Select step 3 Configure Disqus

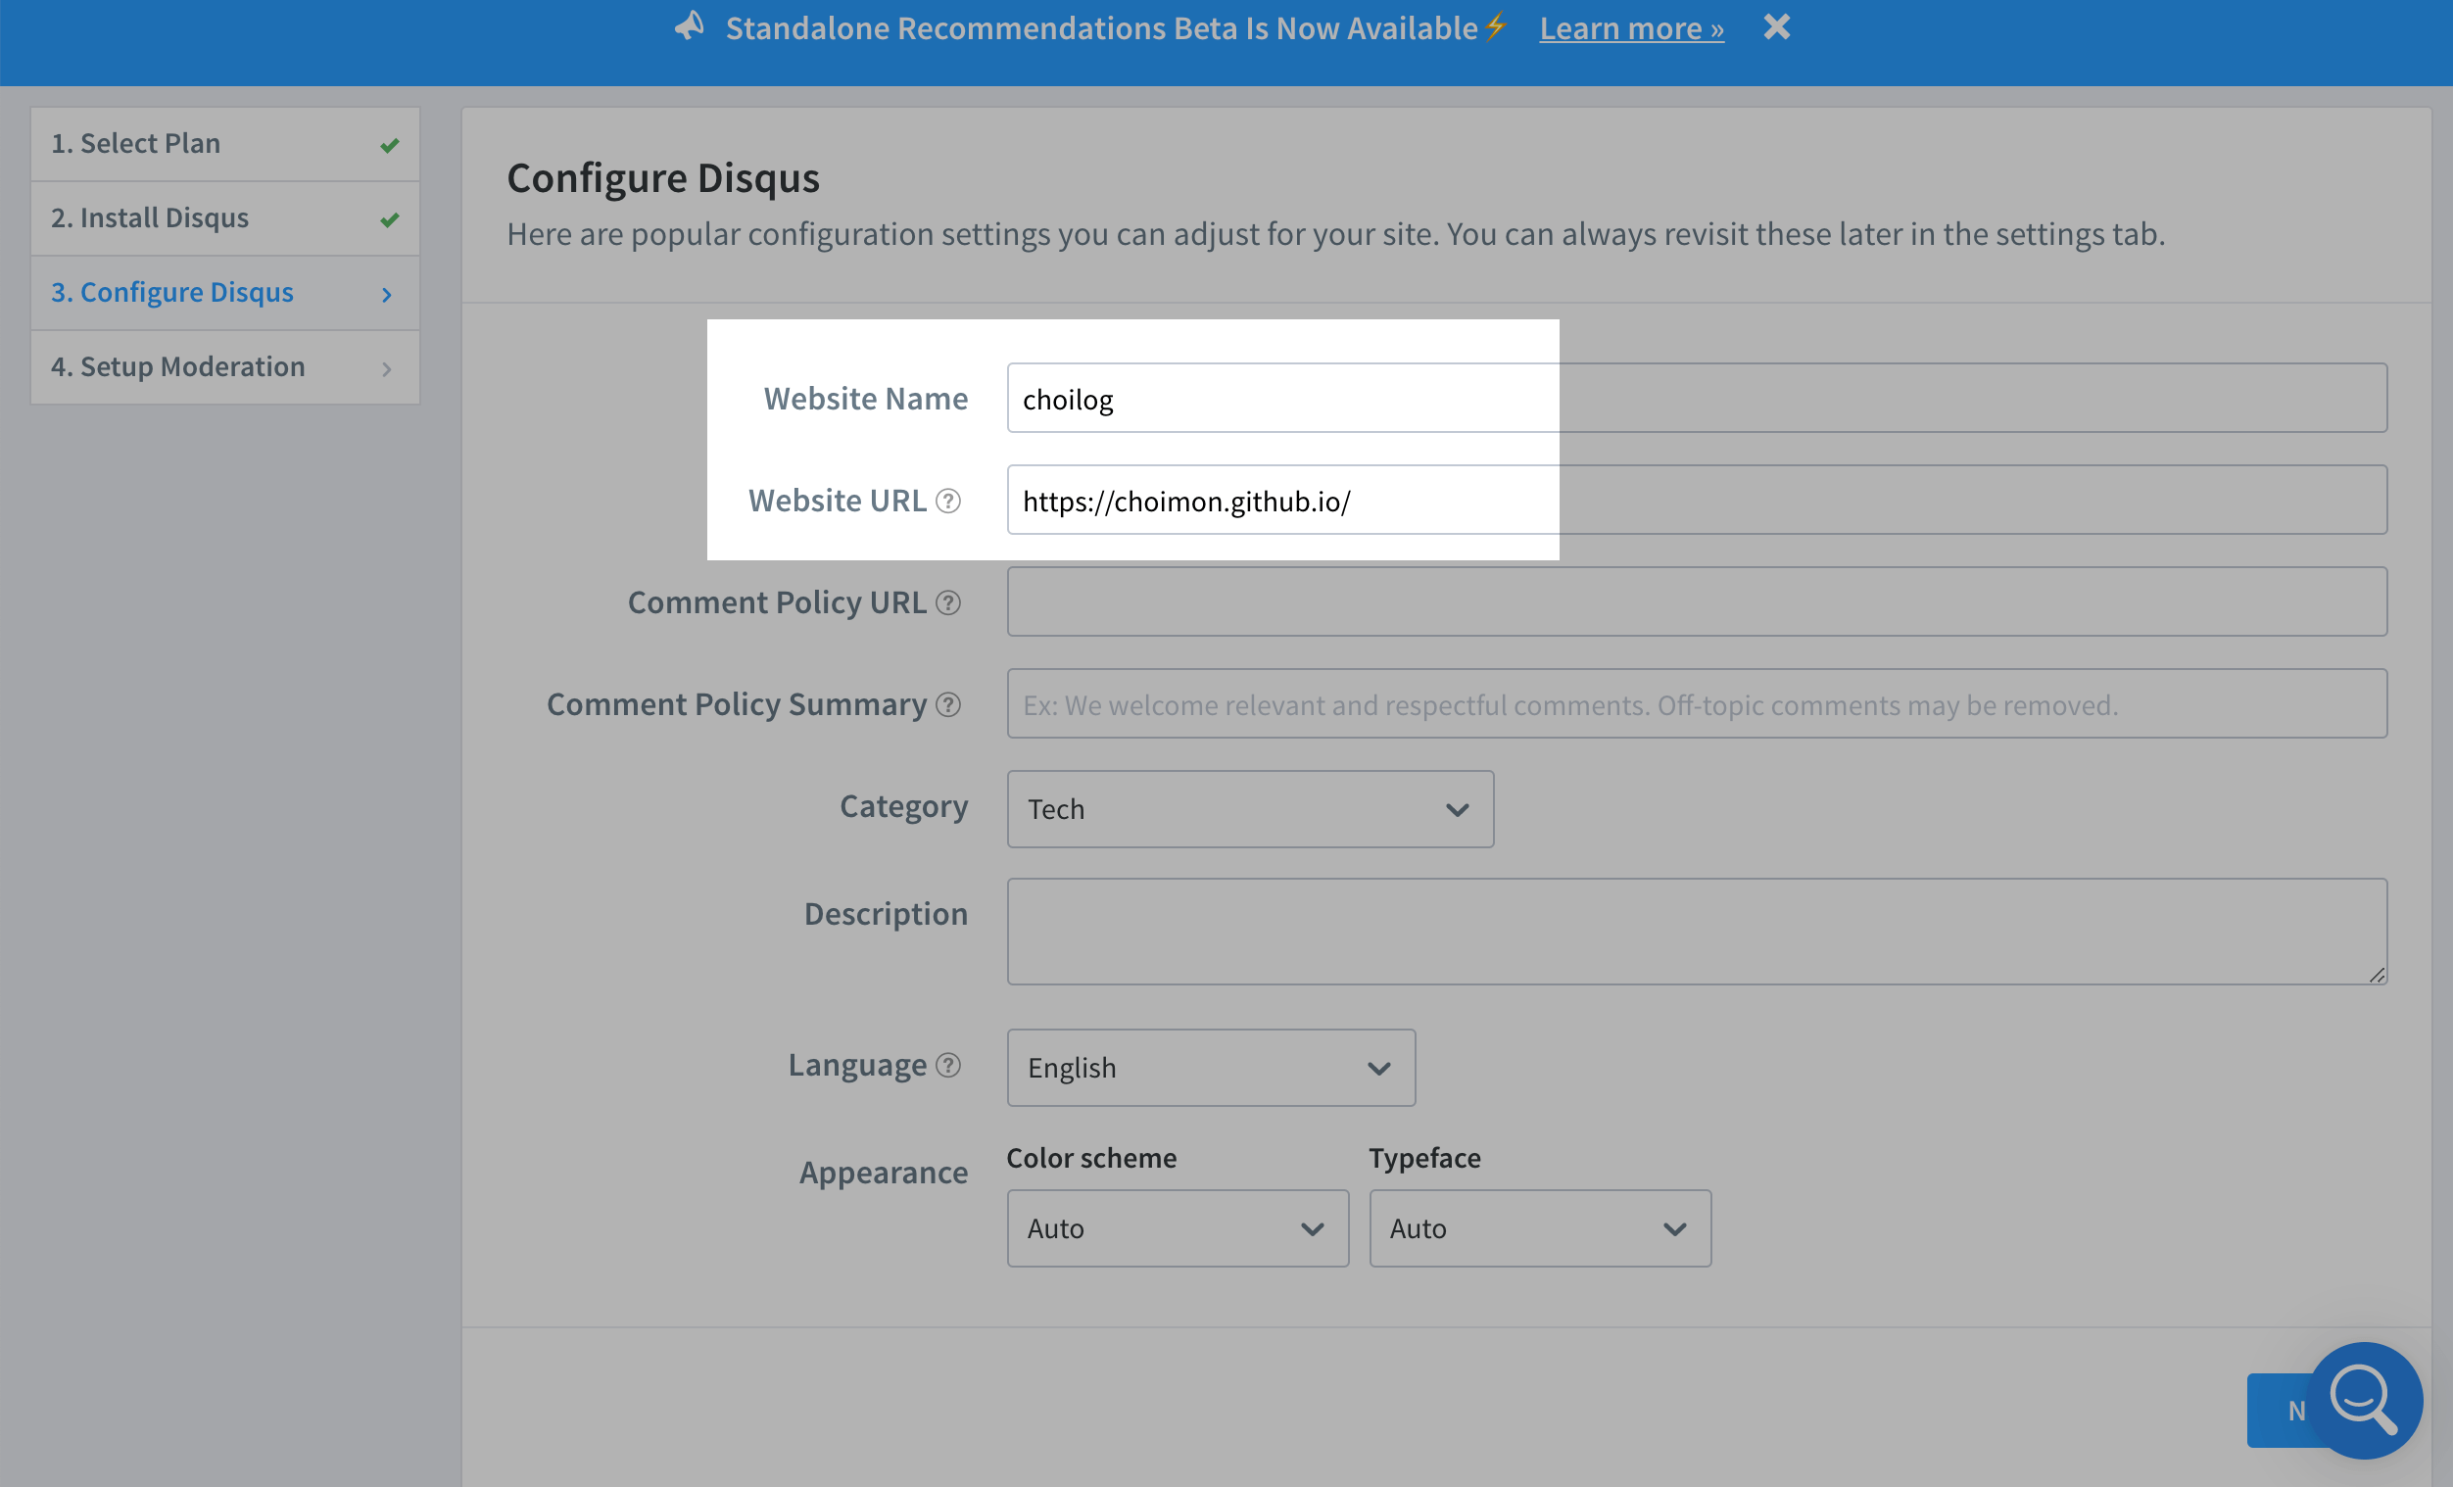coord(225,293)
